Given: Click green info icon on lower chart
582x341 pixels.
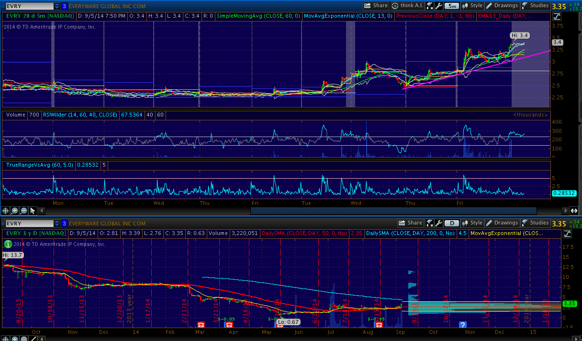Looking at the screenshot, I should pyautogui.click(x=8, y=244).
